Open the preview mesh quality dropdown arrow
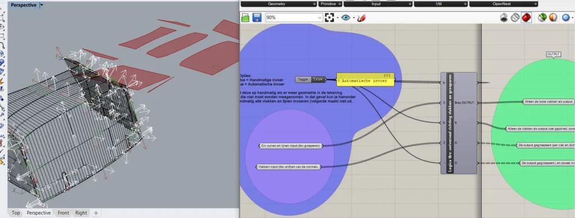The width and height of the screenshot is (575, 218). click(x=573, y=17)
